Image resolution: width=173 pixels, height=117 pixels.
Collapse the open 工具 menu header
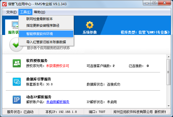click(x=25, y=12)
